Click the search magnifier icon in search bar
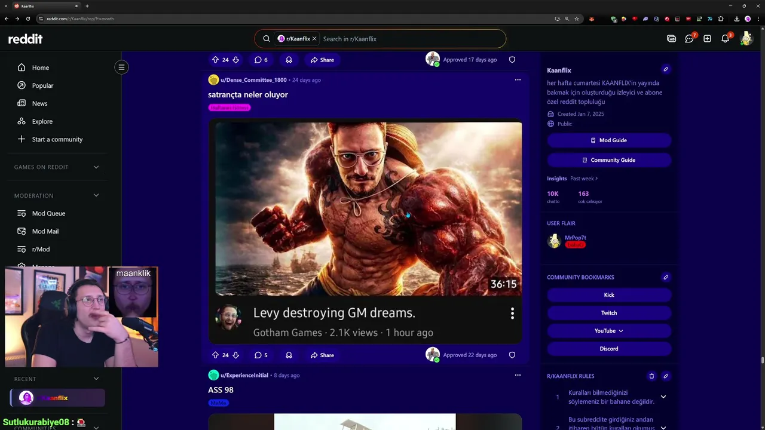Screen dimensions: 765x430 (267, 39)
